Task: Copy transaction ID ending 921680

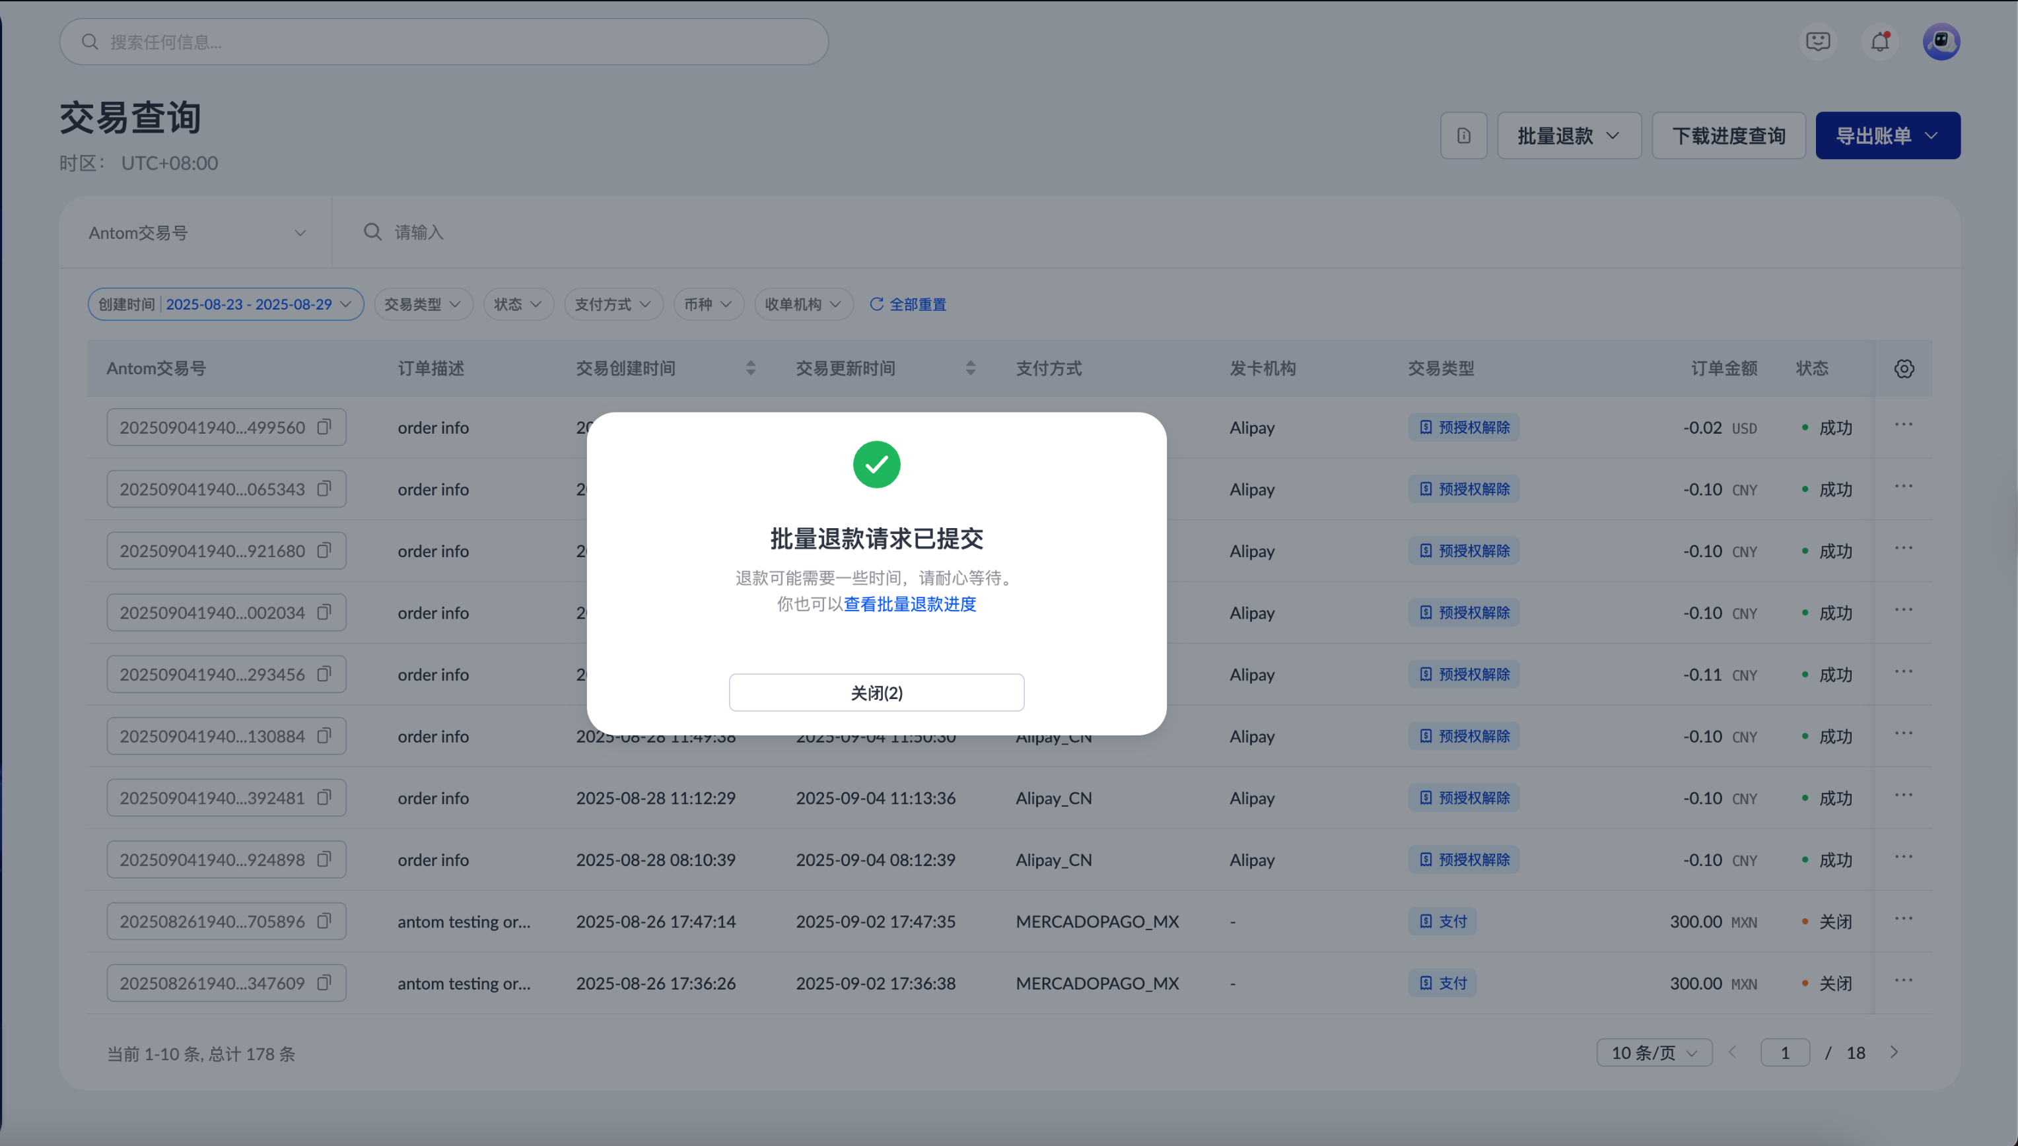Action: click(x=324, y=550)
